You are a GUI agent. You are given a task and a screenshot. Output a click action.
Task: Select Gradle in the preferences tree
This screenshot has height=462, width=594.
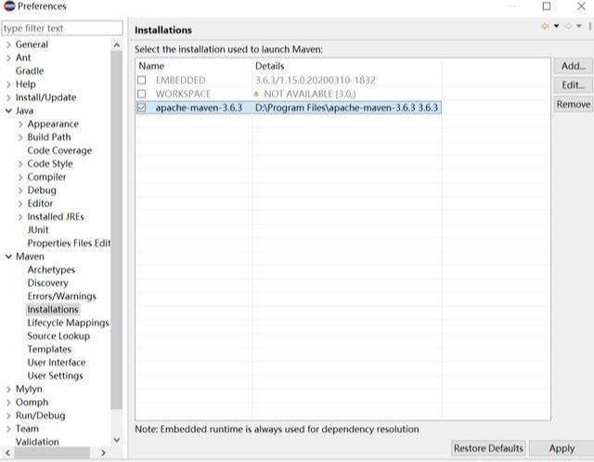pyautogui.click(x=30, y=71)
